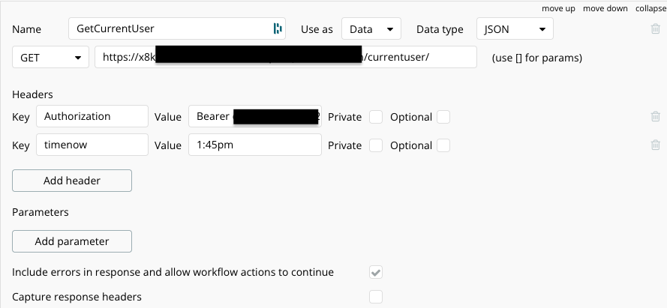Delete the GetCurrentUser API call
Image resolution: width=667 pixels, height=308 pixels.
[x=656, y=29]
